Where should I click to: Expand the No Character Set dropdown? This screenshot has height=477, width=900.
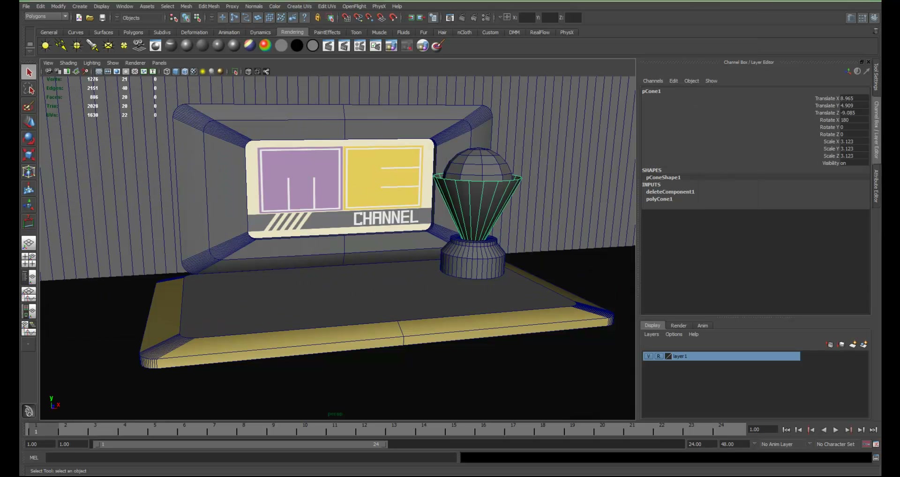tap(835, 444)
